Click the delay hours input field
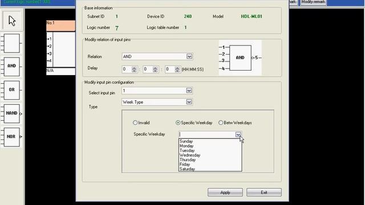 click(x=127, y=69)
